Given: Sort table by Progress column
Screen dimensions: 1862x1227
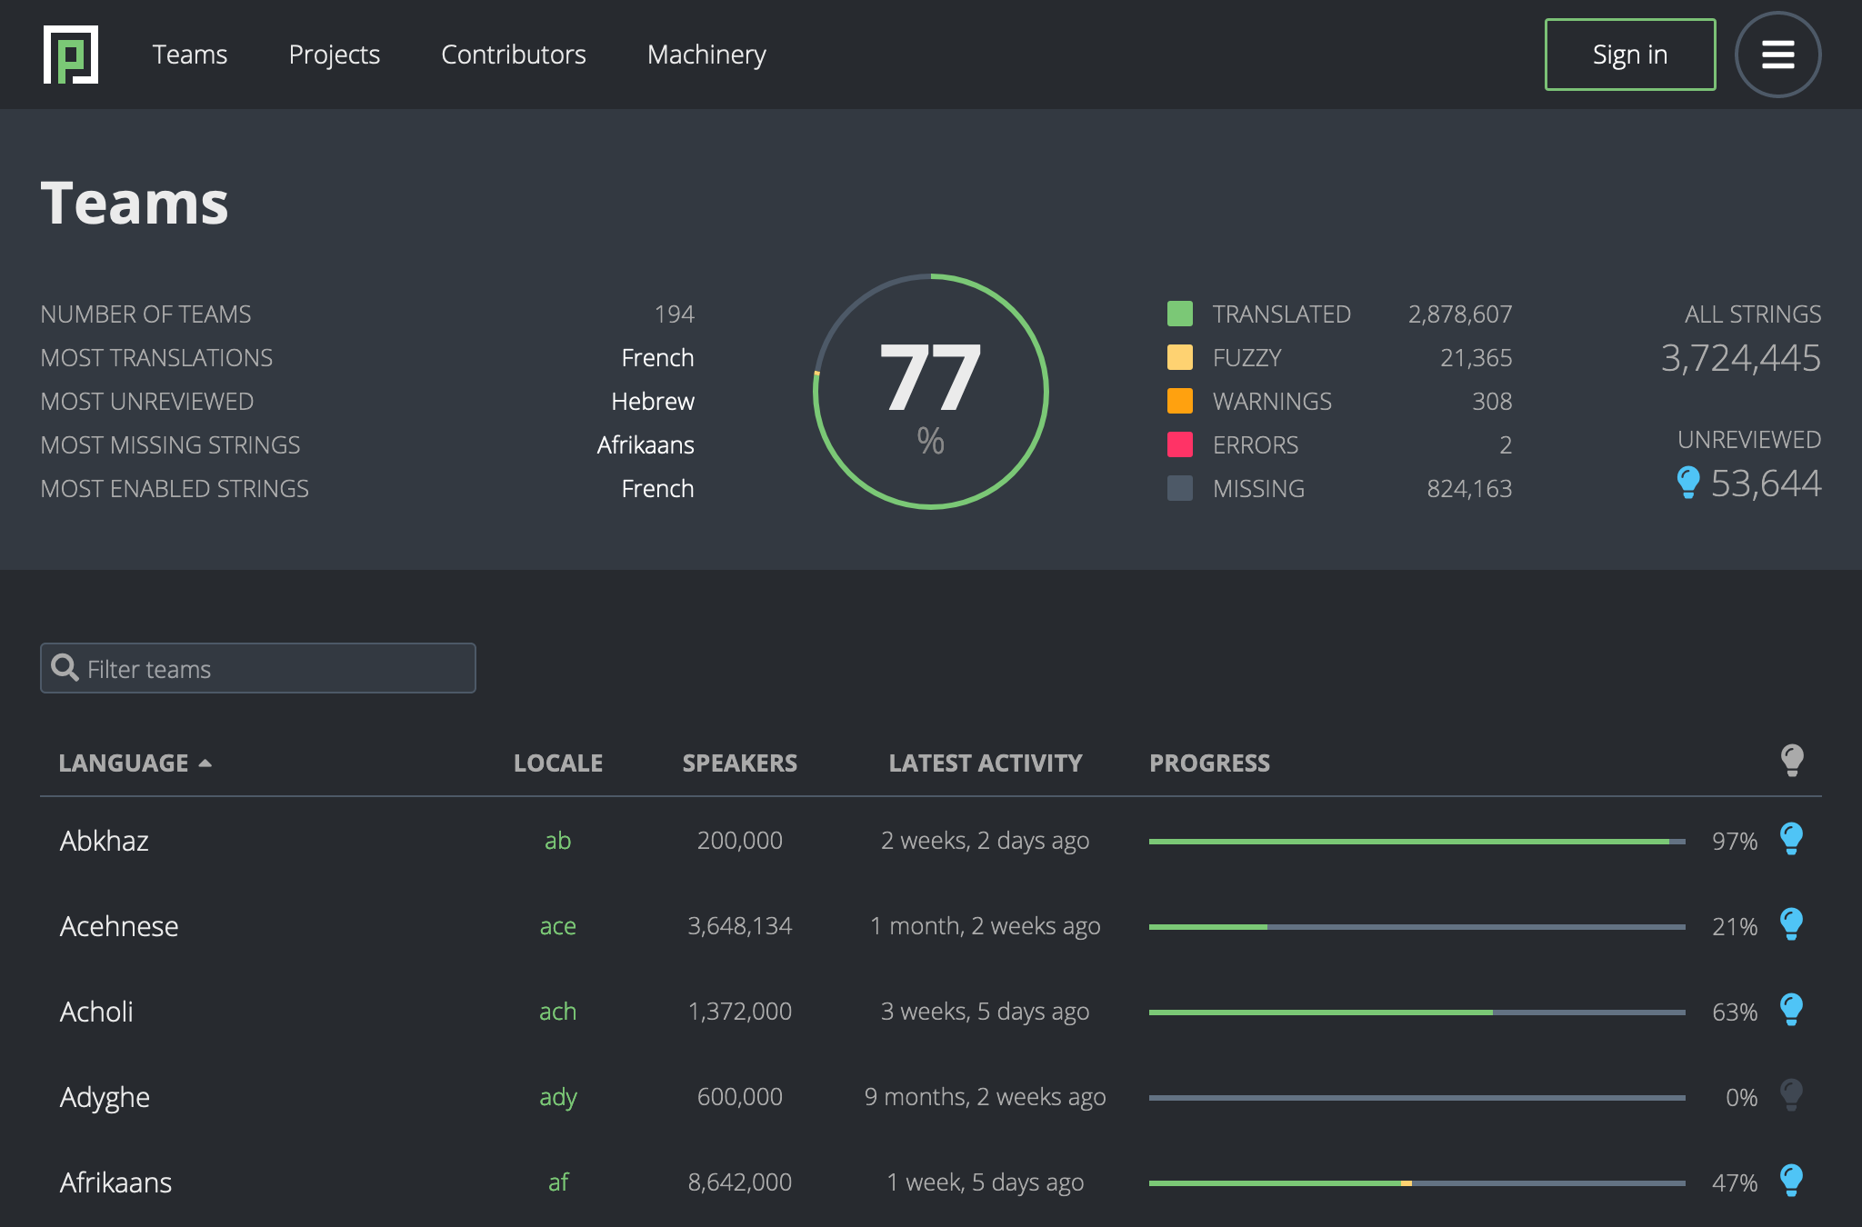Looking at the screenshot, I should tap(1209, 763).
